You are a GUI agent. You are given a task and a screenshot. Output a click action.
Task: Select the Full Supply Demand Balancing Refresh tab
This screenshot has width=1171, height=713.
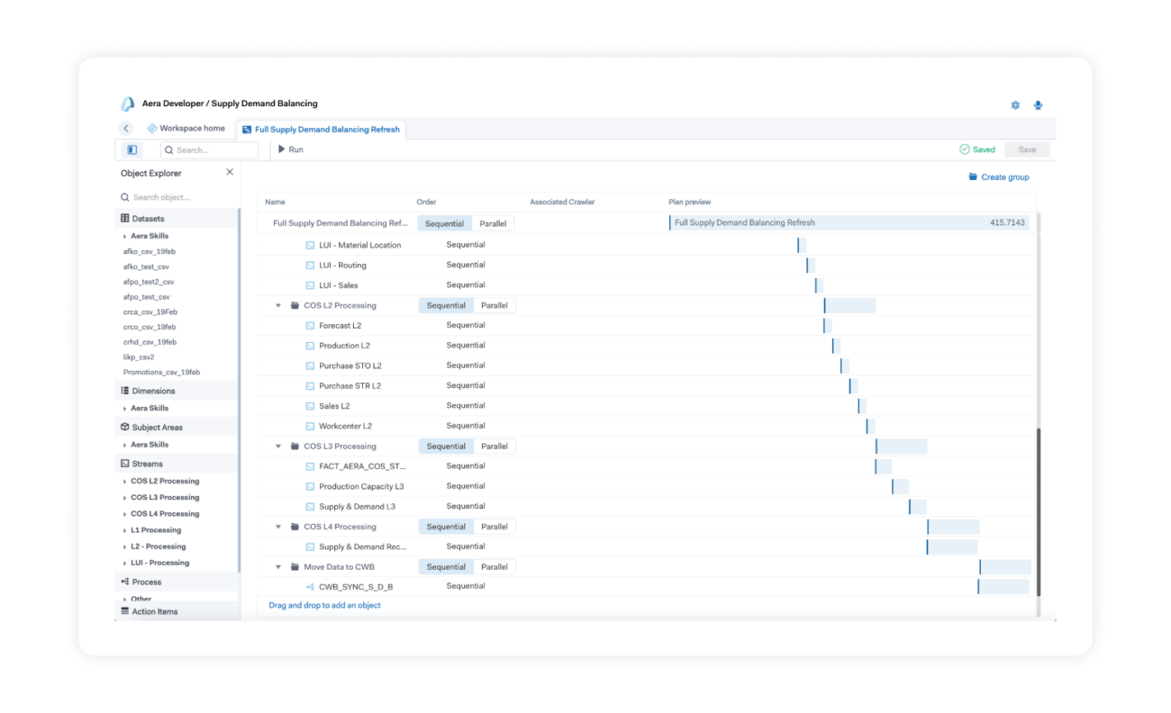pos(320,130)
